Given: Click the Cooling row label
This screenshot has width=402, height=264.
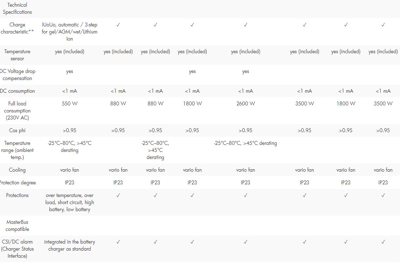Looking at the screenshot, I should pos(17,170).
